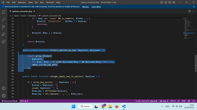Click 'str_replace' on line 90
The height and width of the screenshot is (110, 197).
tap(51, 94)
